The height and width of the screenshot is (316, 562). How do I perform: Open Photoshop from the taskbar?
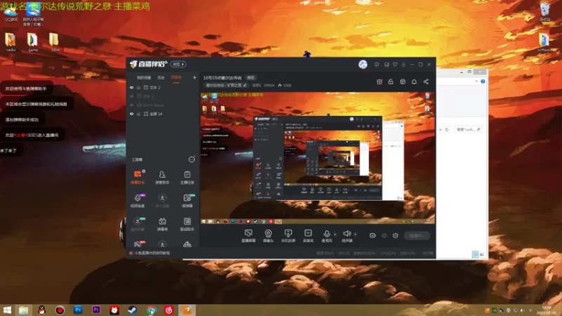pos(78,310)
